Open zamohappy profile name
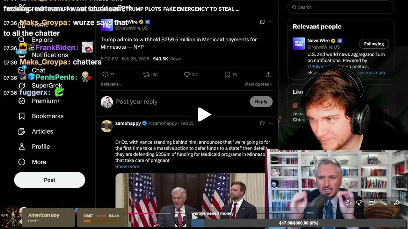Image resolution: width=408 pixels, height=229 pixels. pyautogui.click(x=128, y=123)
